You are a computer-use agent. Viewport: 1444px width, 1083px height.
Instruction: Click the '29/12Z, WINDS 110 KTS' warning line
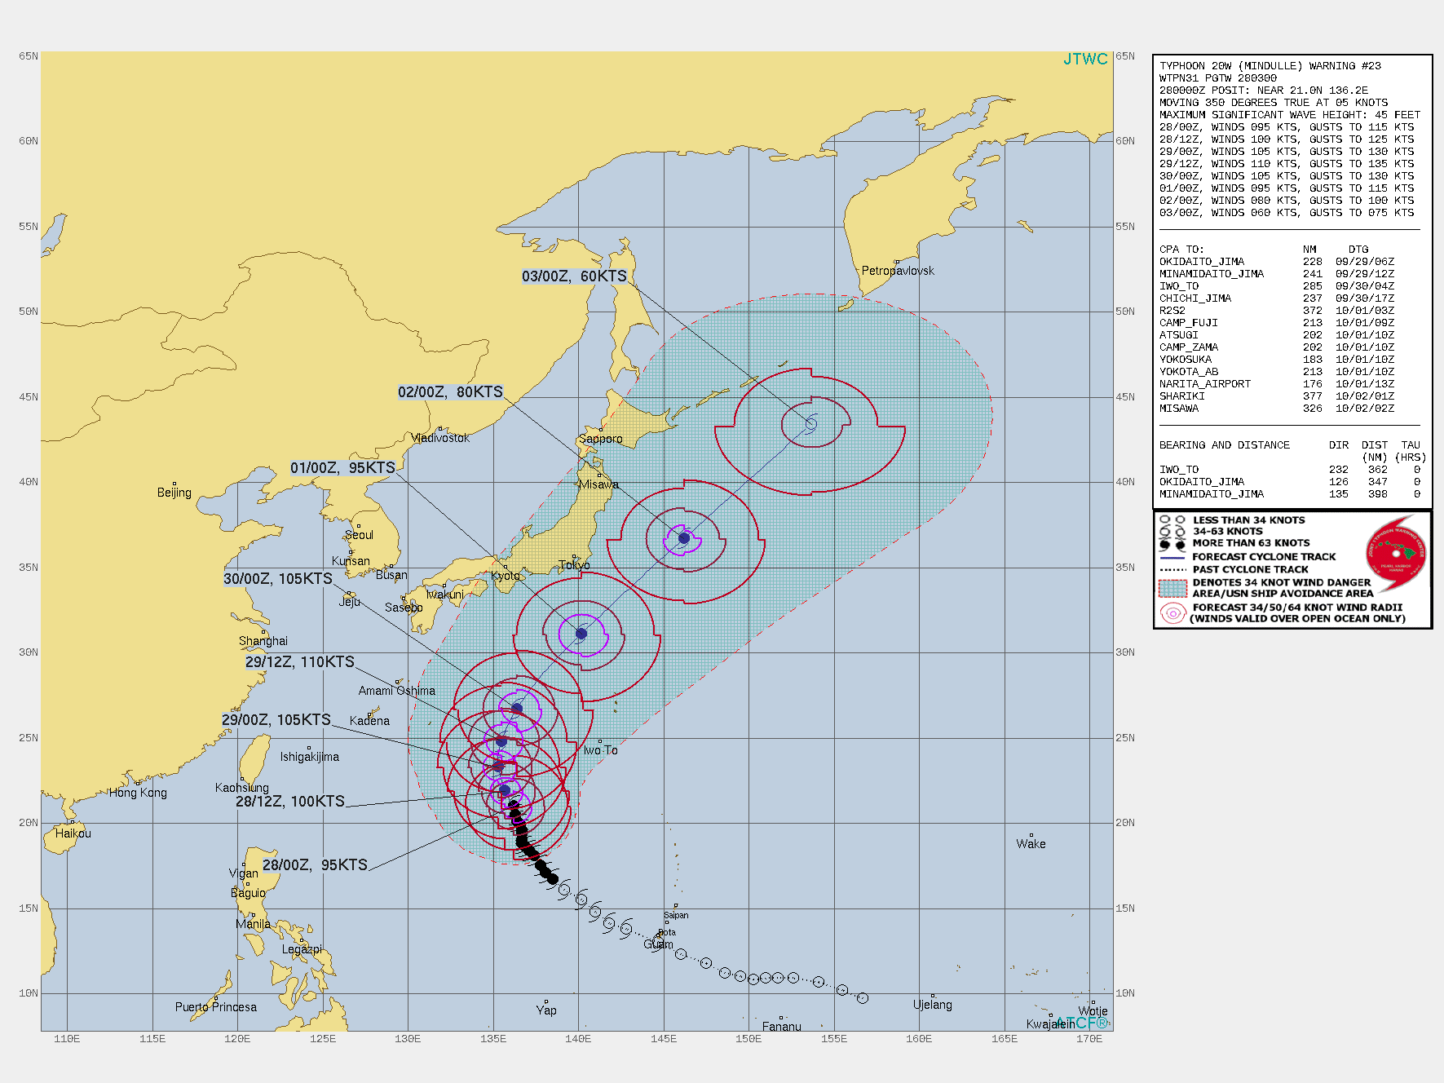pyautogui.click(x=1287, y=164)
